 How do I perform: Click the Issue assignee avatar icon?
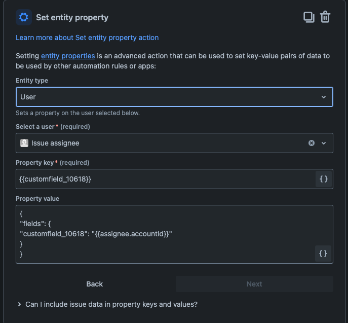24,143
